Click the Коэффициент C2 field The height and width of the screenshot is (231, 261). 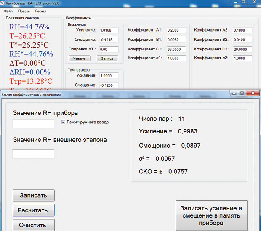(242, 49)
